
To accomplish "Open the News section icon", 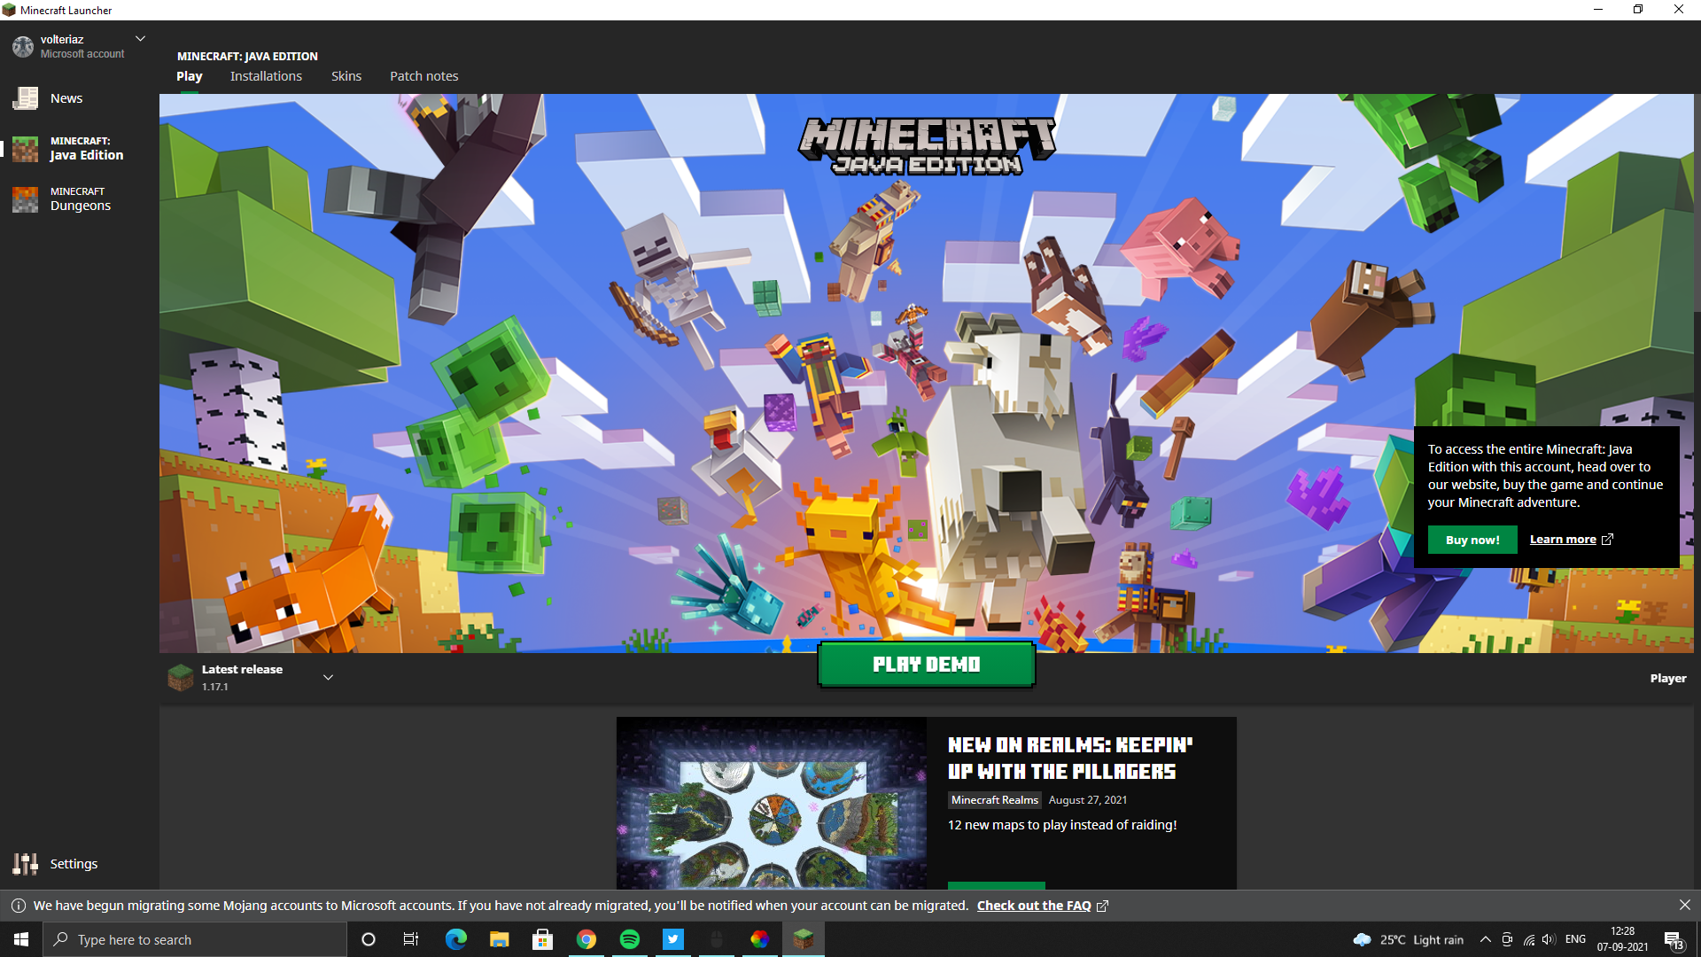I will (x=25, y=98).
